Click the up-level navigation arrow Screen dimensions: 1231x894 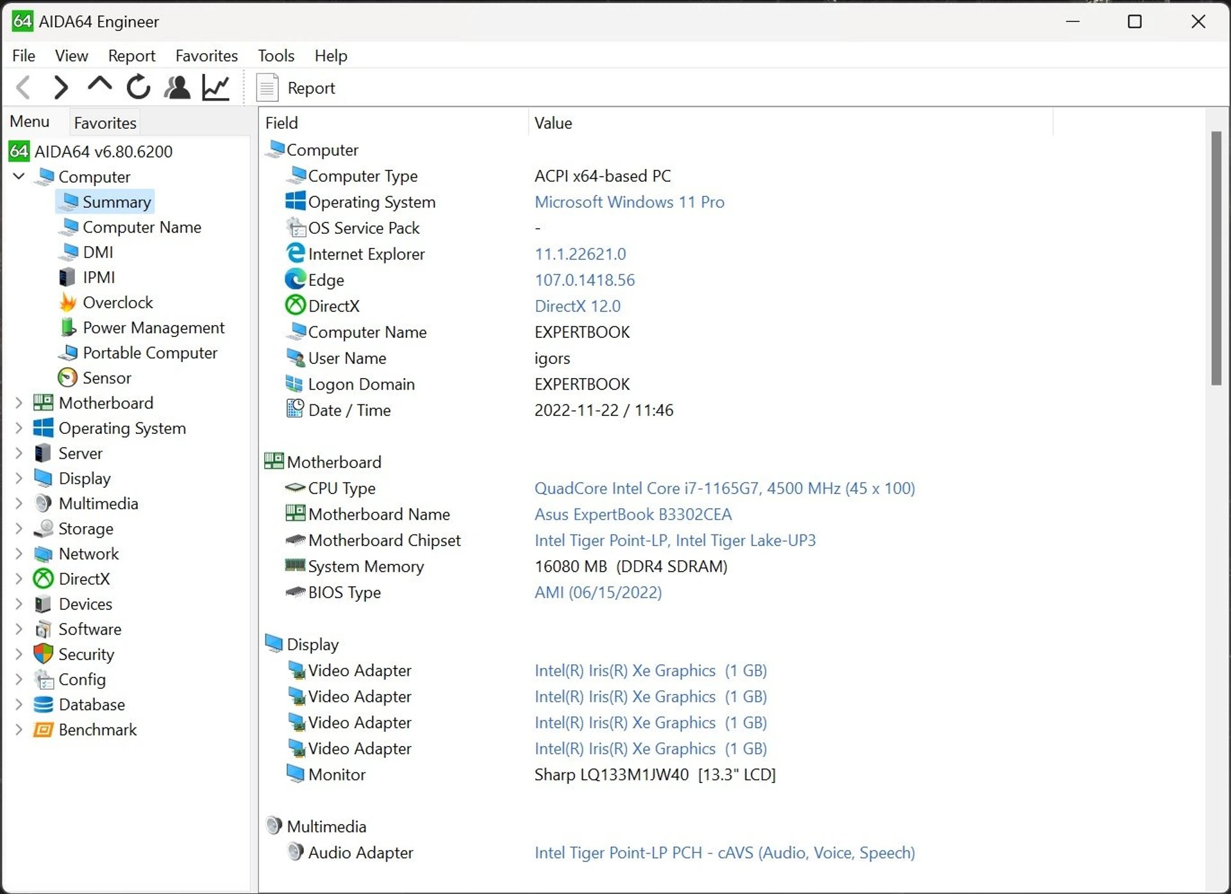(x=99, y=87)
